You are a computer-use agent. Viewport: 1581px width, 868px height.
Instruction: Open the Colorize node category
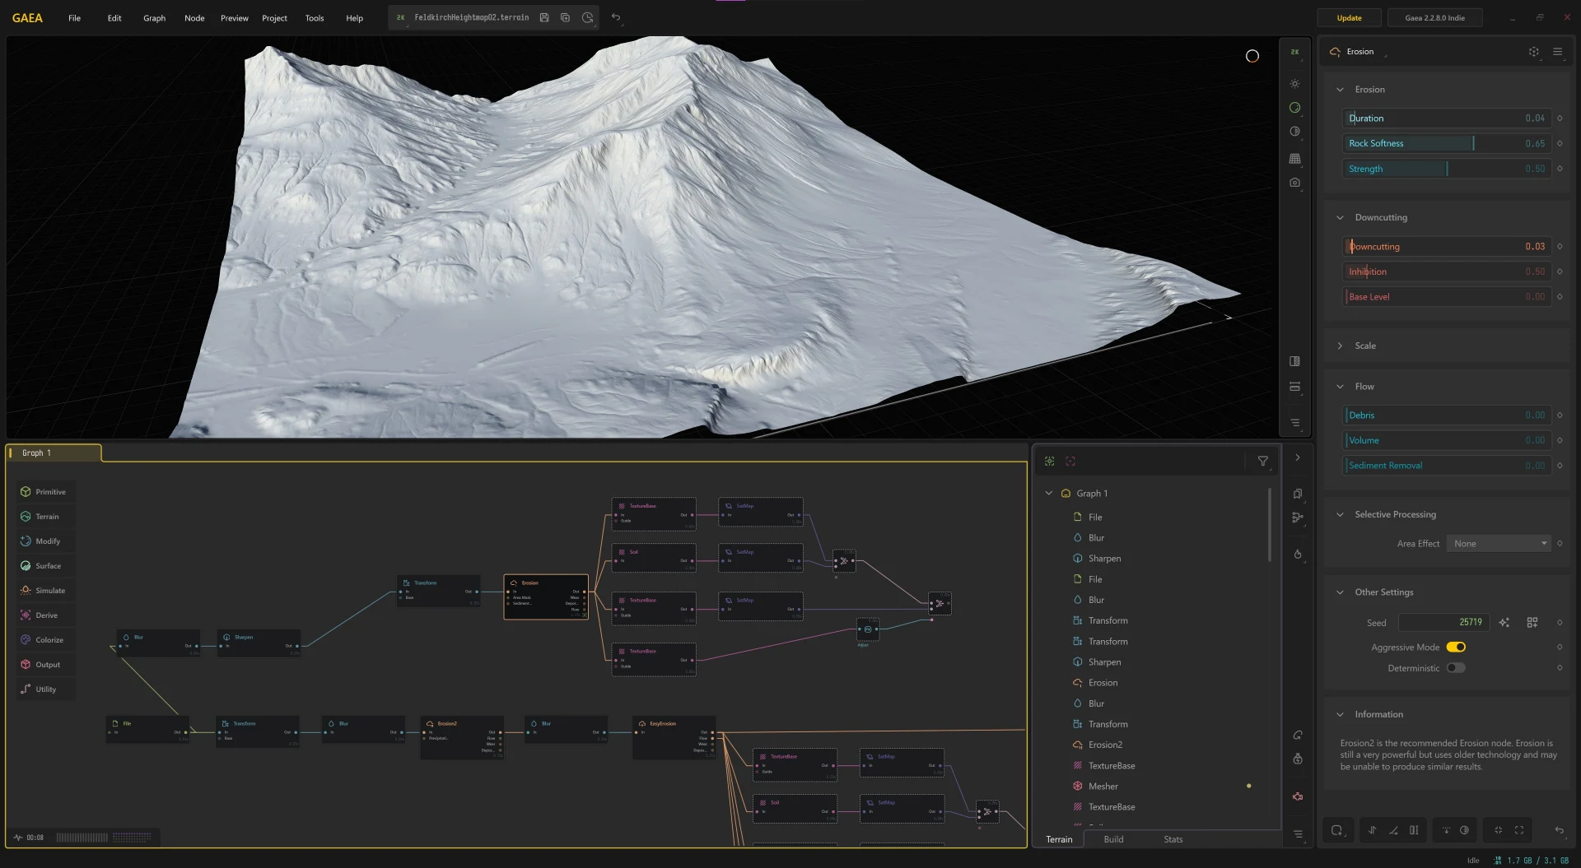(x=44, y=640)
